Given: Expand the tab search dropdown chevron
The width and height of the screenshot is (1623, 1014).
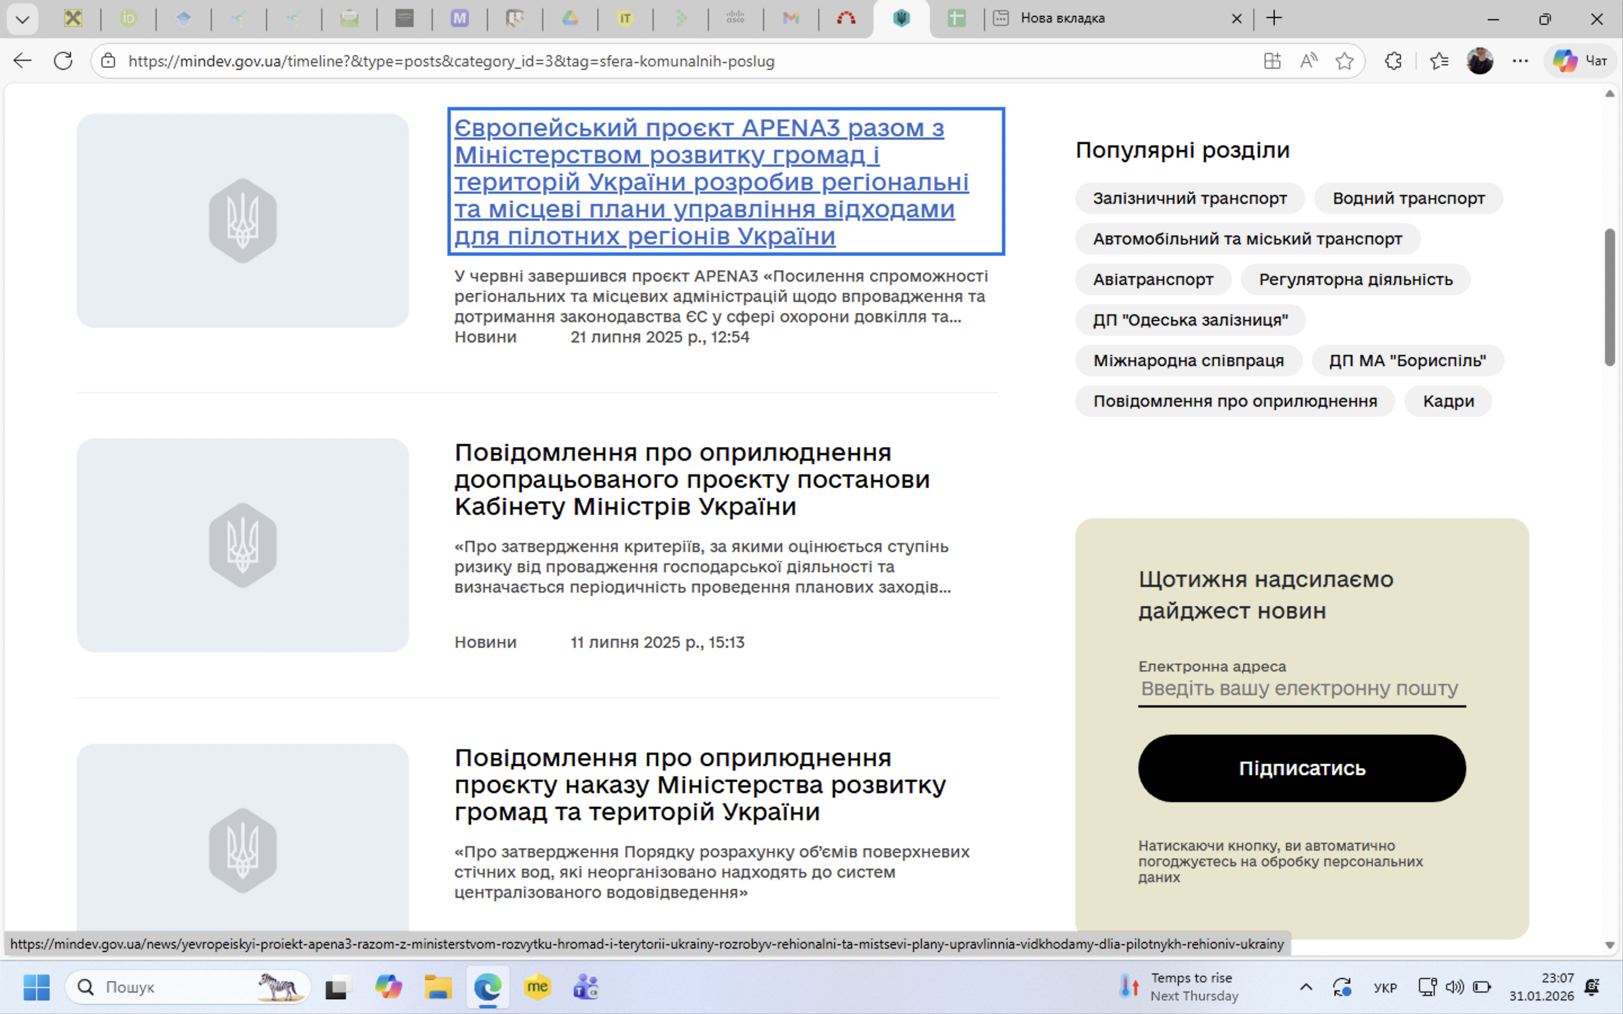Looking at the screenshot, I should pos(22,19).
